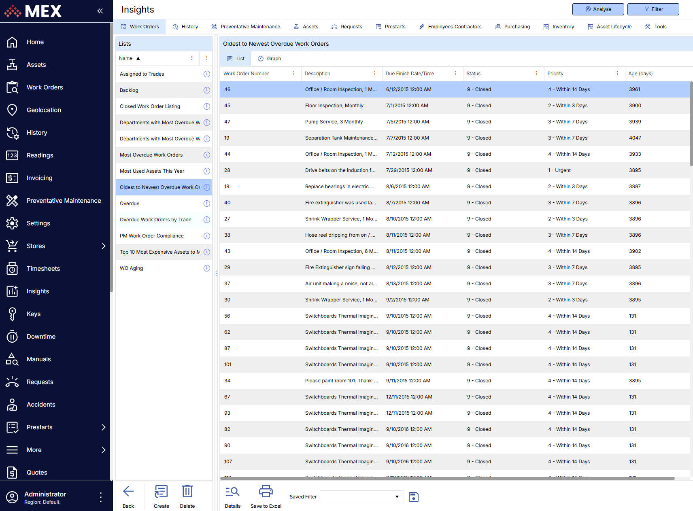This screenshot has width=693, height=511.
Task: Open info icon for WO Aging list
Action: (x=207, y=268)
